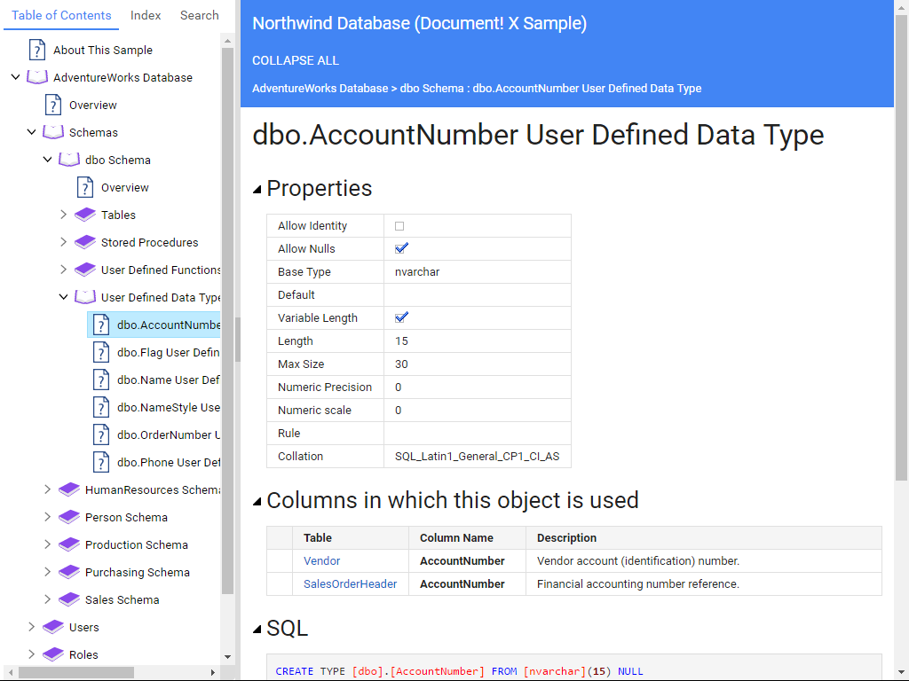
Task: Click the dbo.OrderNumber page icon
Action: (x=101, y=434)
